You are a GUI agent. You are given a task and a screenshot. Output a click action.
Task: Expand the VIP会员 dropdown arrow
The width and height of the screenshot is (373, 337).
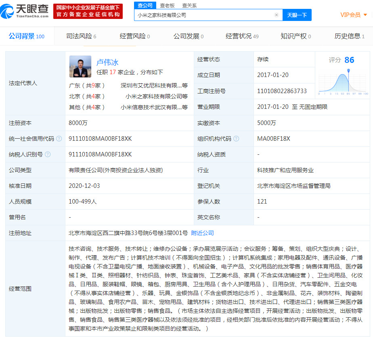(x=365, y=15)
